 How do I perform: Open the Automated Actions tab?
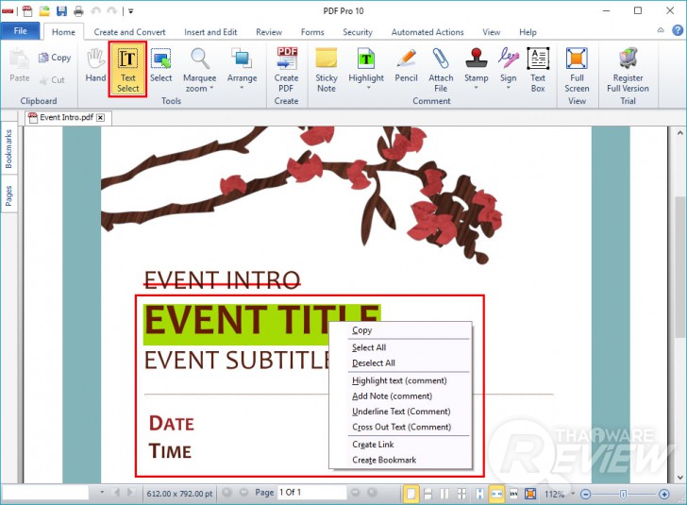[427, 32]
